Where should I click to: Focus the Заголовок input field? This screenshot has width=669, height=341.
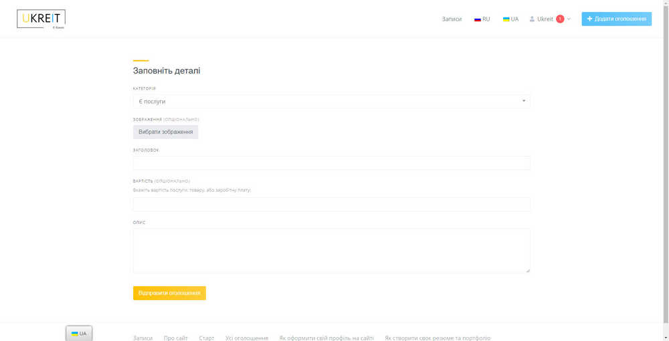coord(331,163)
